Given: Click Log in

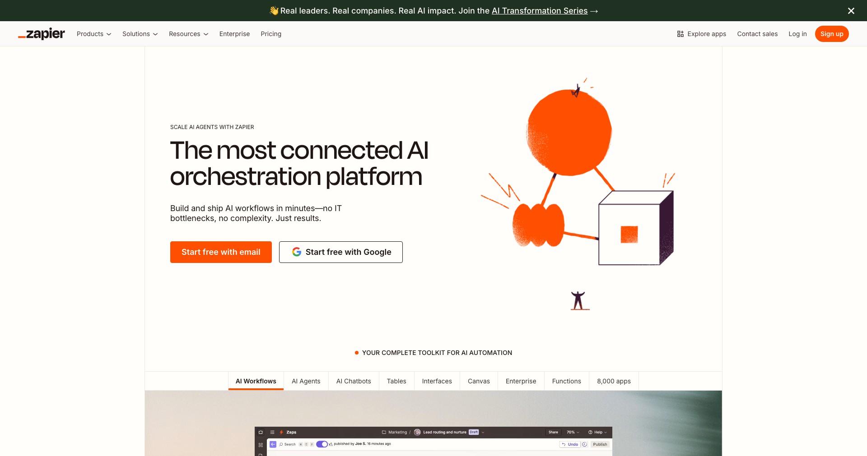Looking at the screenshot, I should click(x=797, y=34).
